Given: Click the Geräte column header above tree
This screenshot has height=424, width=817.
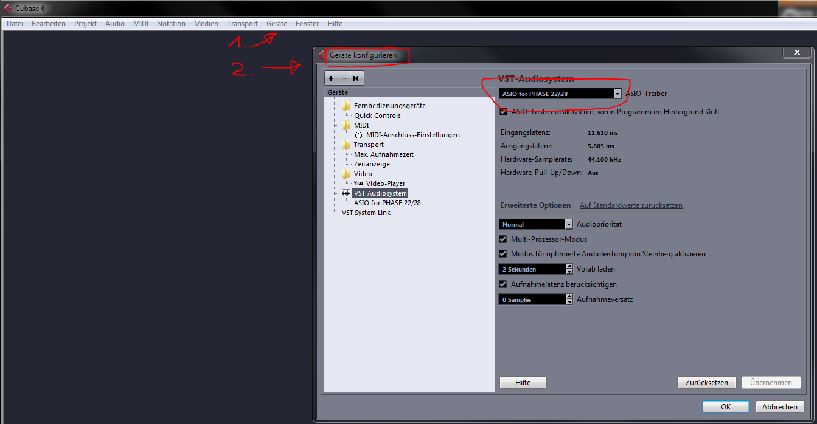Looking at the screenshot, I should coord(409,92).
